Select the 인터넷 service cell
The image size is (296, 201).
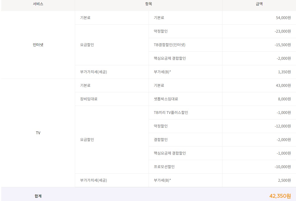pos(38,45)
